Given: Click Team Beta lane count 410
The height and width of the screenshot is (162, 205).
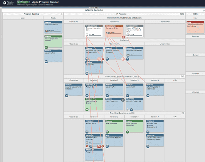Looking at the screenshot, I should (183, 113).
